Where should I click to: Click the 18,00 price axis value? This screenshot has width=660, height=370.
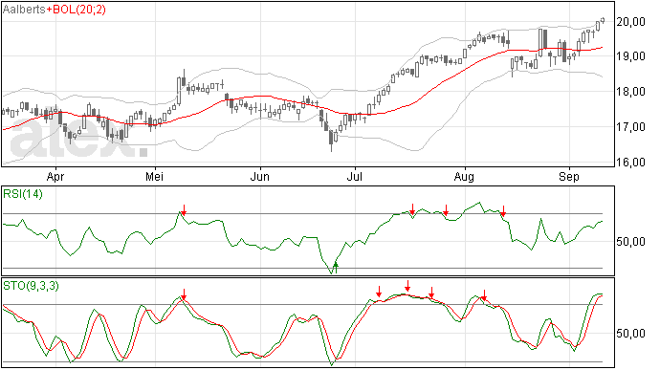pos(630,92)
